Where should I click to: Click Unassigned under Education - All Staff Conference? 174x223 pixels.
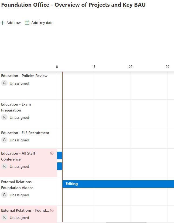click(19, 166)
